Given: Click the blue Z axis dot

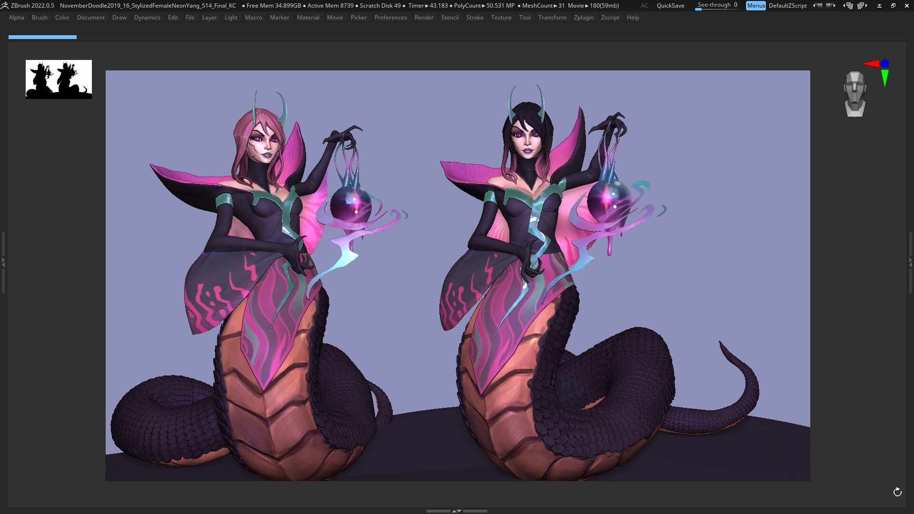Looking at the screenshot, I should (x=885, y=63).
